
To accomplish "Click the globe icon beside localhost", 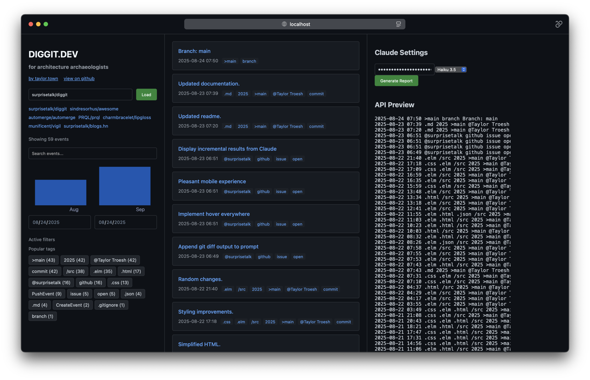I will tap(284, 24).
